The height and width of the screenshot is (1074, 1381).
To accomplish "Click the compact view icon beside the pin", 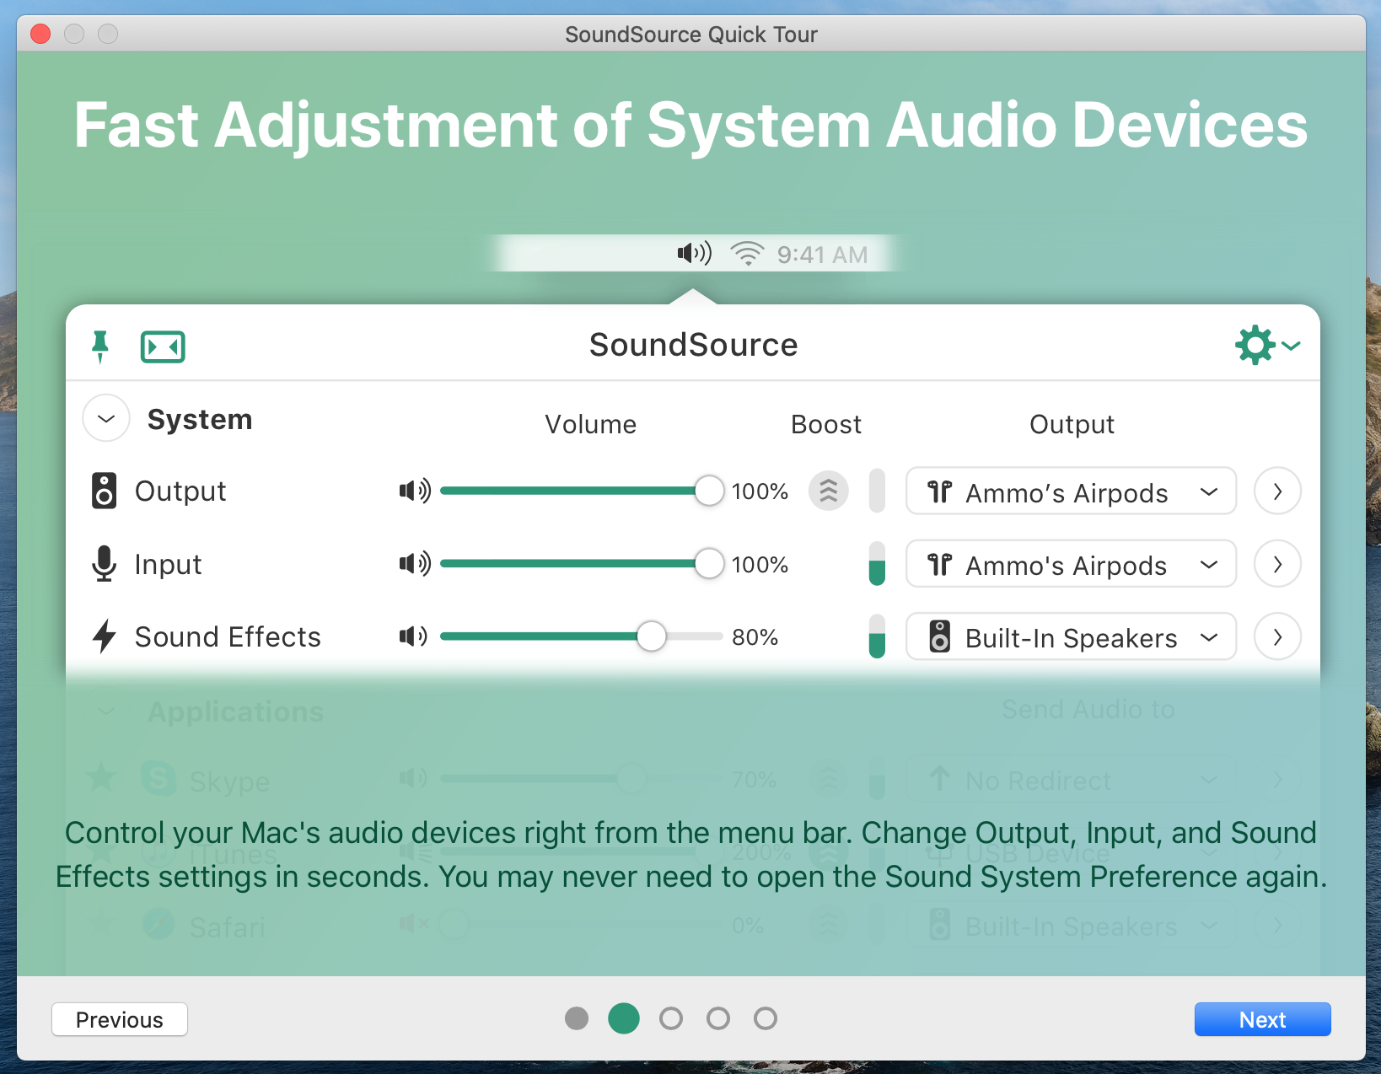I will tap(163, 346).
